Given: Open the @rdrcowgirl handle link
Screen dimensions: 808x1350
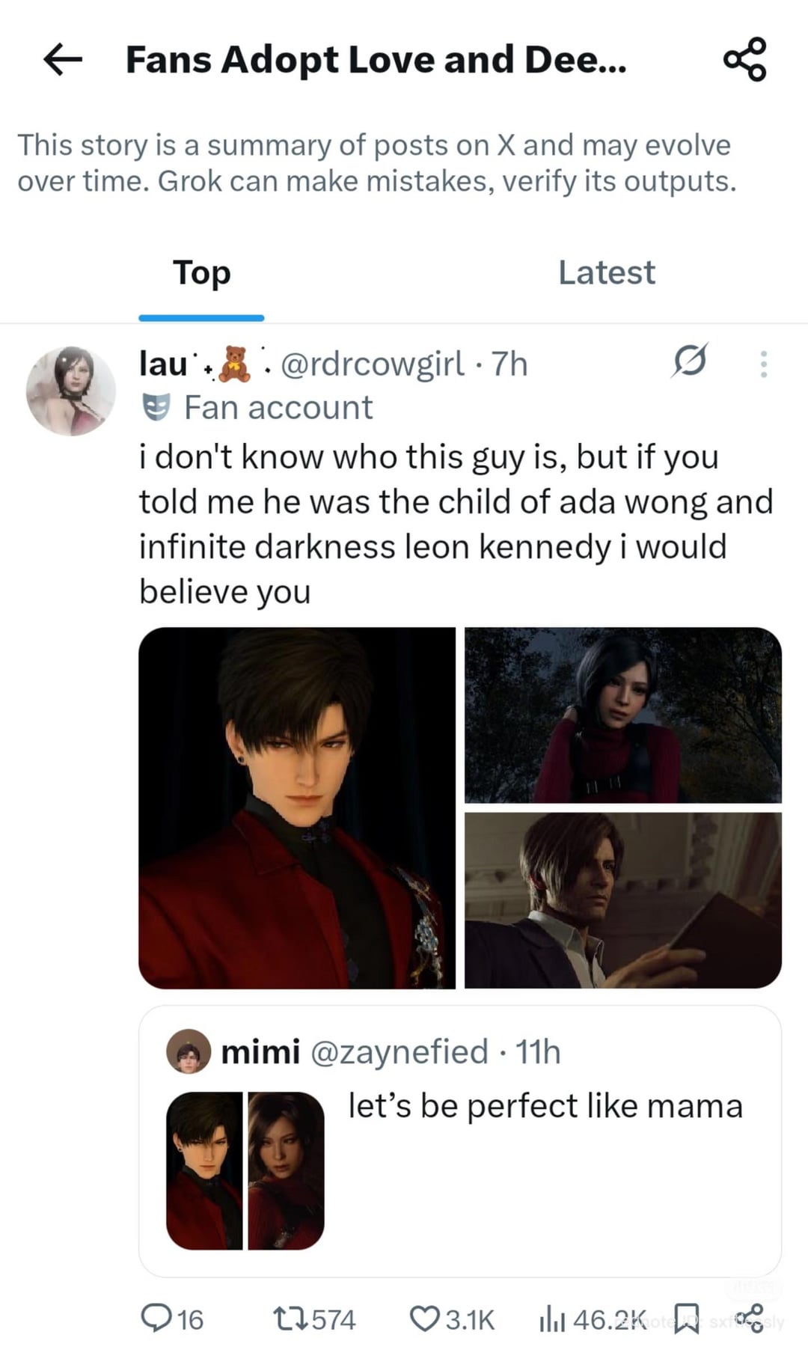Looking at the screenshot, I should coord(372,364).
